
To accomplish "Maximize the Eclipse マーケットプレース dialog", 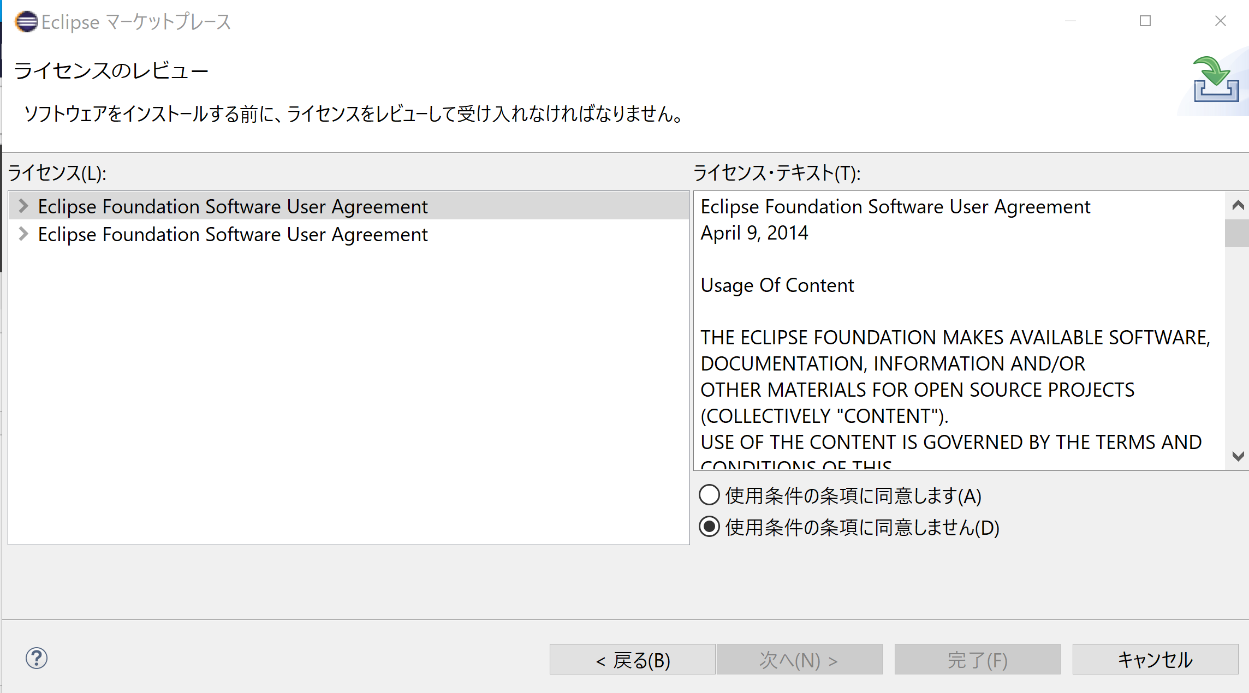I will 1145,21.
